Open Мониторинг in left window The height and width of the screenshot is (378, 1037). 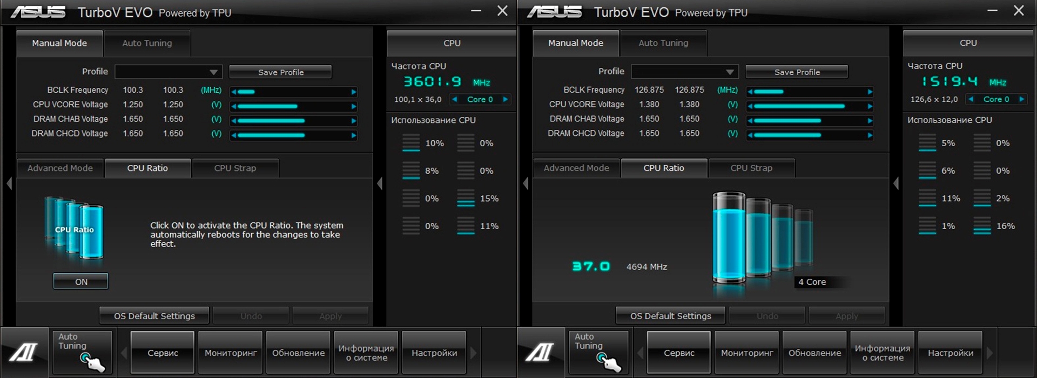click(x=231, y=353)
